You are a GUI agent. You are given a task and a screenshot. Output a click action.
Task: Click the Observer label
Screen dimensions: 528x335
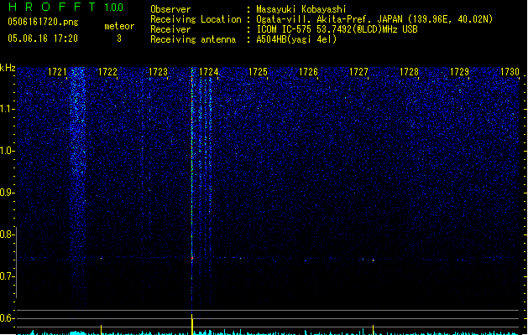[170, 9]
